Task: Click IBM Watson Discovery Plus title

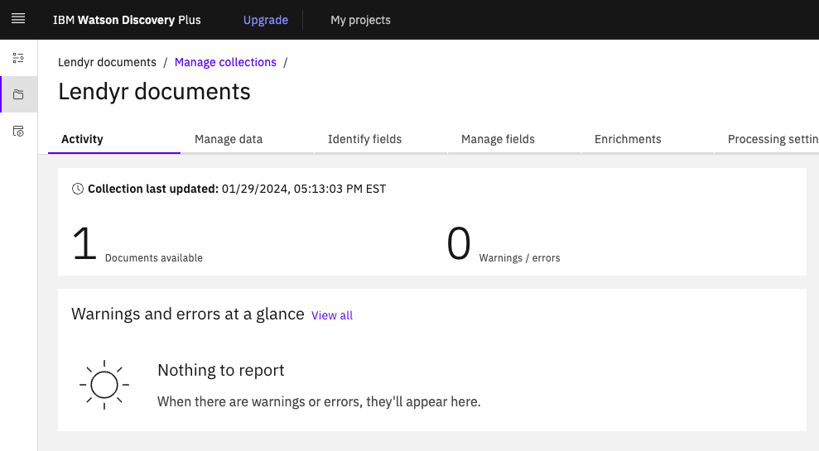Action: [x=127, y=20]
